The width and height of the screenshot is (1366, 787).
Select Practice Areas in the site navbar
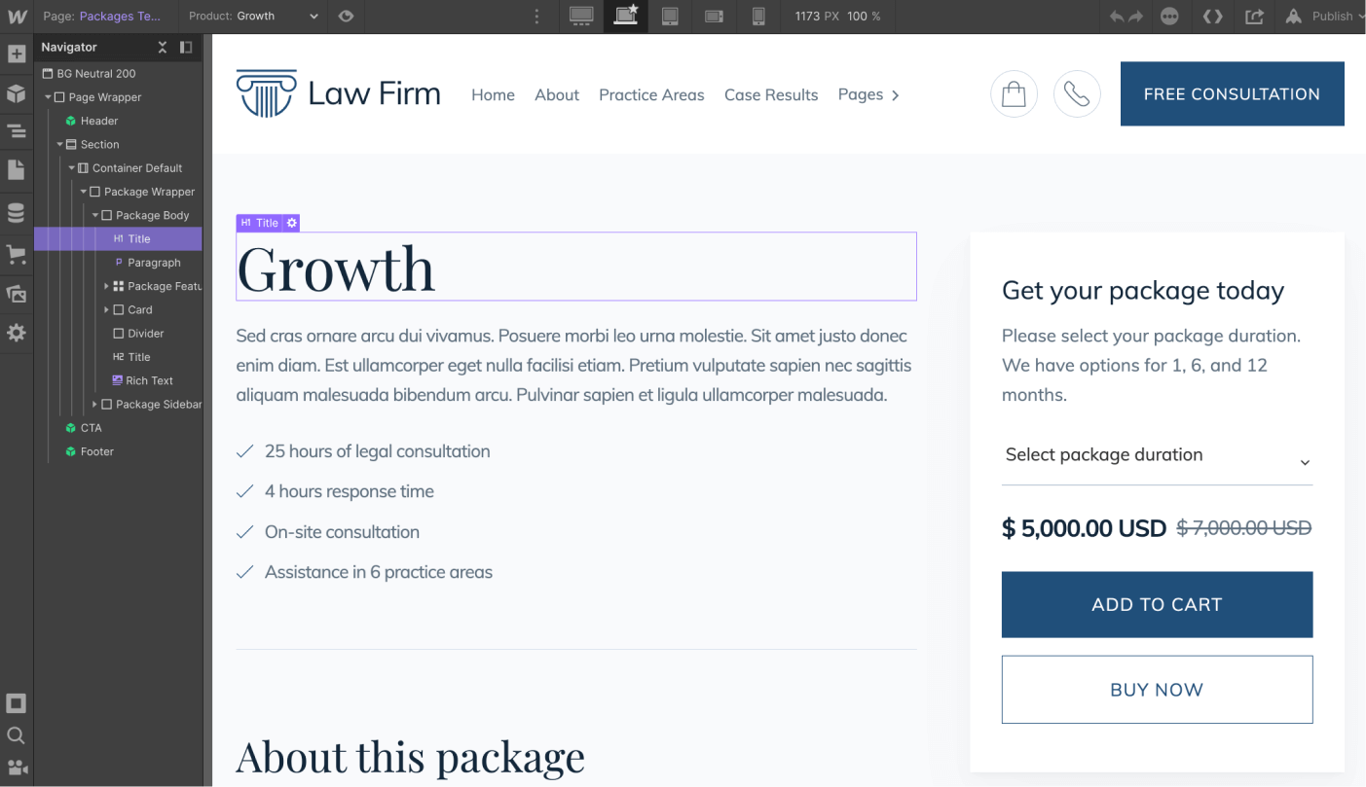pyautogui.click(x=650, y=94)
